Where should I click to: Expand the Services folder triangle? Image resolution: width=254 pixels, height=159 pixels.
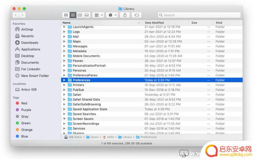(64, 128)
